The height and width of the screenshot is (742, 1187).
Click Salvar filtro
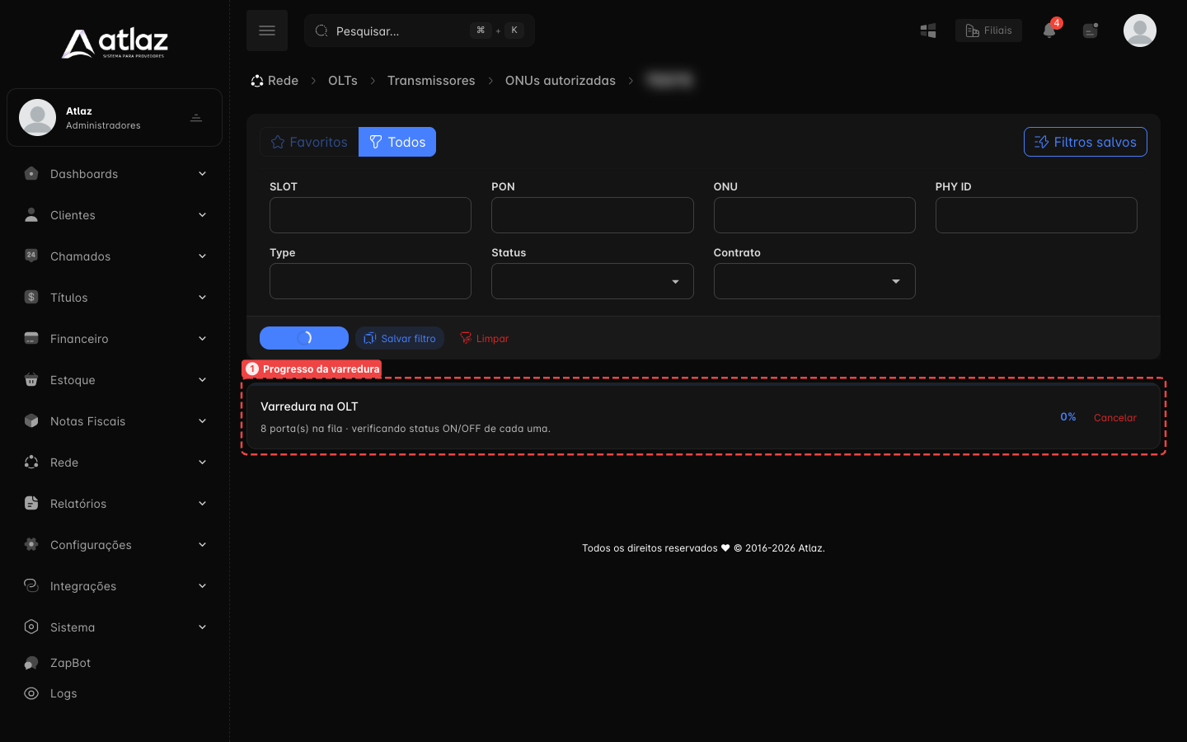pos(400,338)
